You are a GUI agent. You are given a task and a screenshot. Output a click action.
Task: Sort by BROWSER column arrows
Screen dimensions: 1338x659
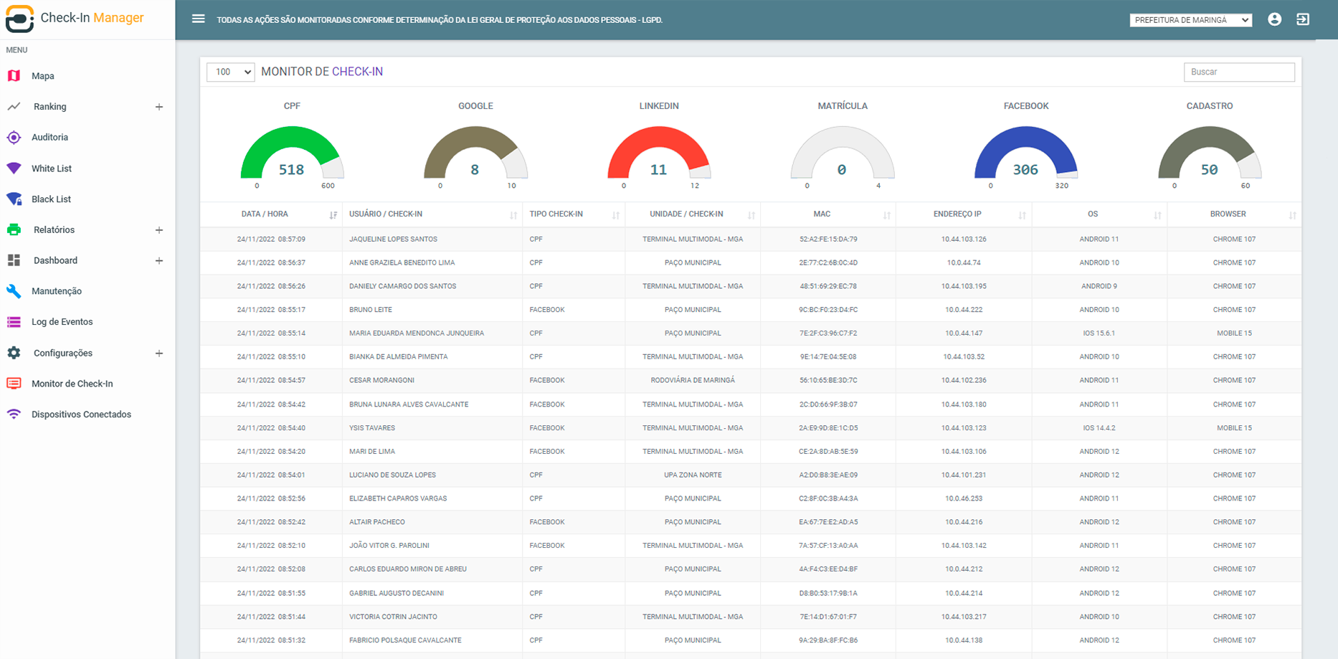click(x=1293, y=215)
